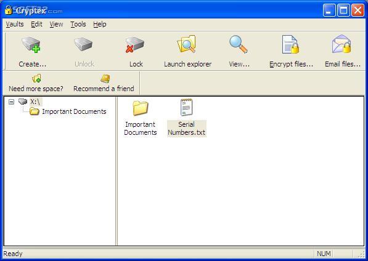Open the Edit menu
This screenshot has height=261, width=368.
[36, 24]
